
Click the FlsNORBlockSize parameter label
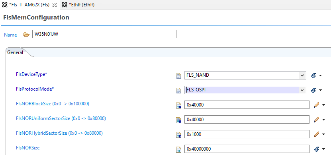(x=53, y=104)
